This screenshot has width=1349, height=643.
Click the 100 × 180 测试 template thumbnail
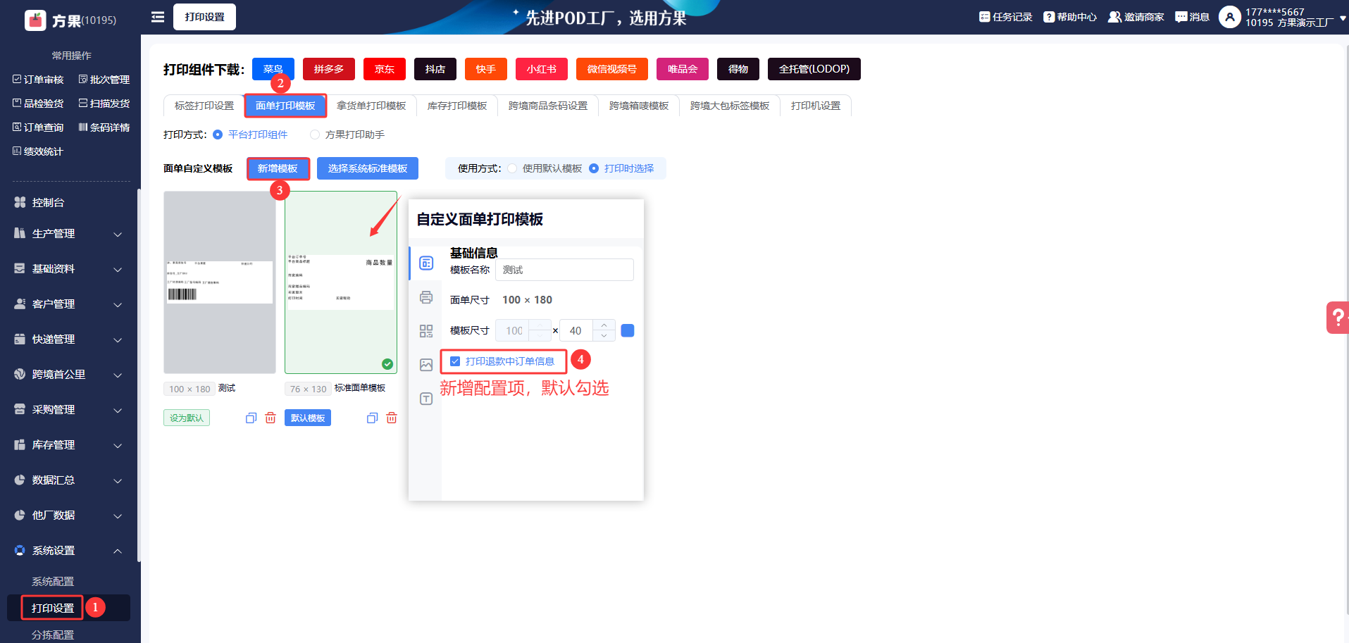point(220,282)
